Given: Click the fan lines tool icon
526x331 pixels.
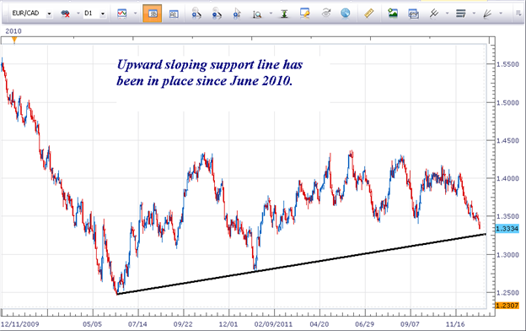Looking at the screenshot, I should point(487,14).
